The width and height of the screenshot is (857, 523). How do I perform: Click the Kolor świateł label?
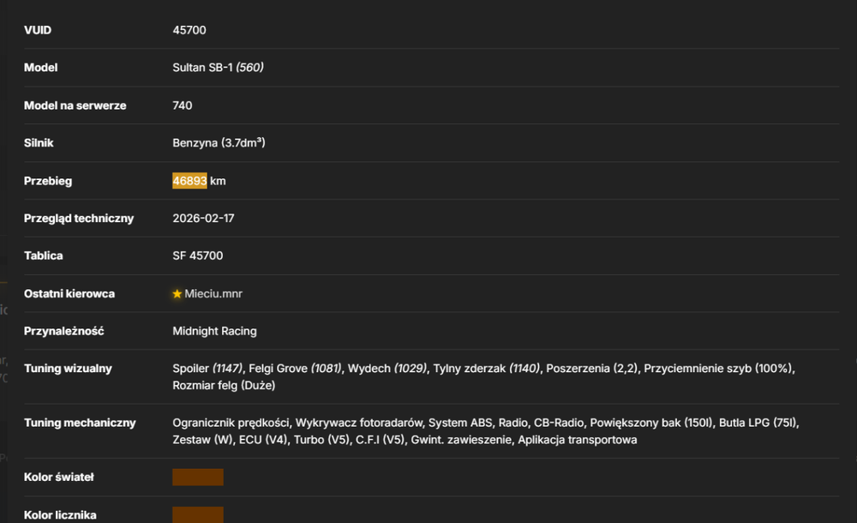point(58,477)
